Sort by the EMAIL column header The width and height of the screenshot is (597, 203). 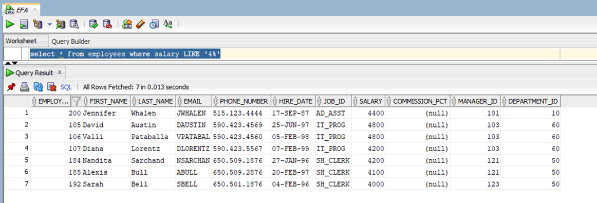tap(193, 101)
